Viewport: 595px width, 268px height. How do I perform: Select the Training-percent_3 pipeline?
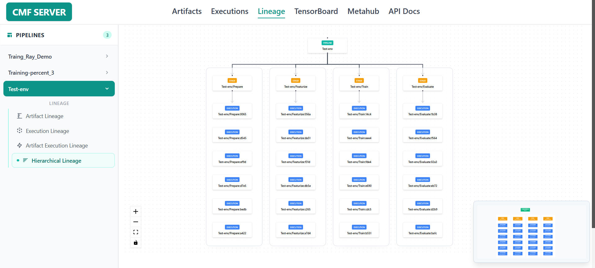click(59, 73)
